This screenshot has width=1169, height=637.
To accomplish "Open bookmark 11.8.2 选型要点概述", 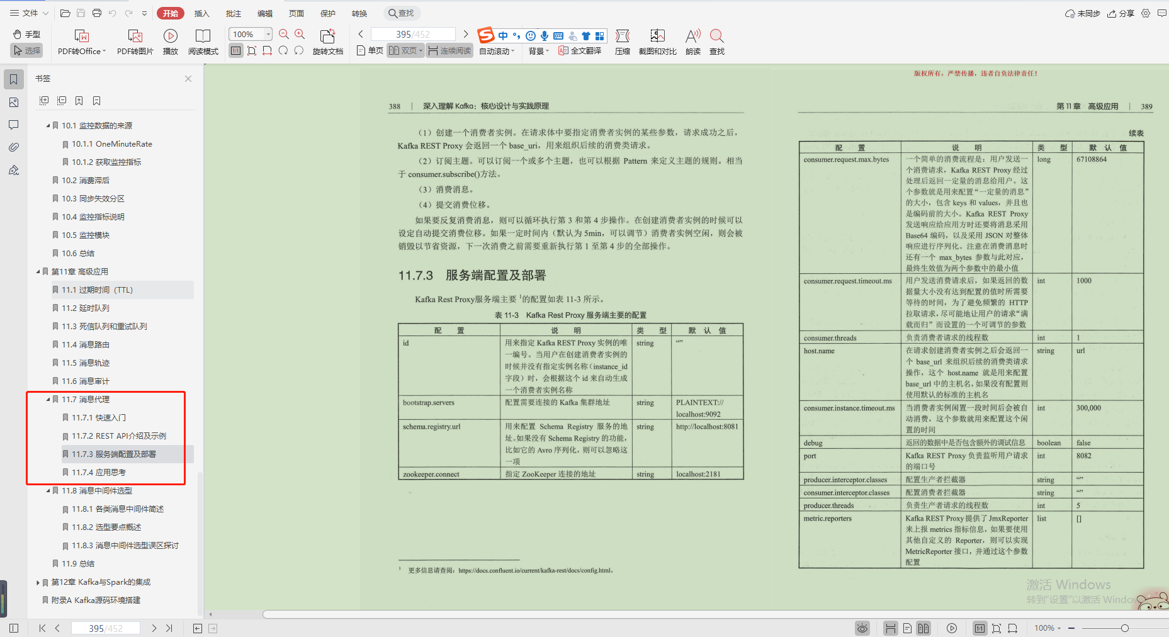I will (x=106, y=527).
